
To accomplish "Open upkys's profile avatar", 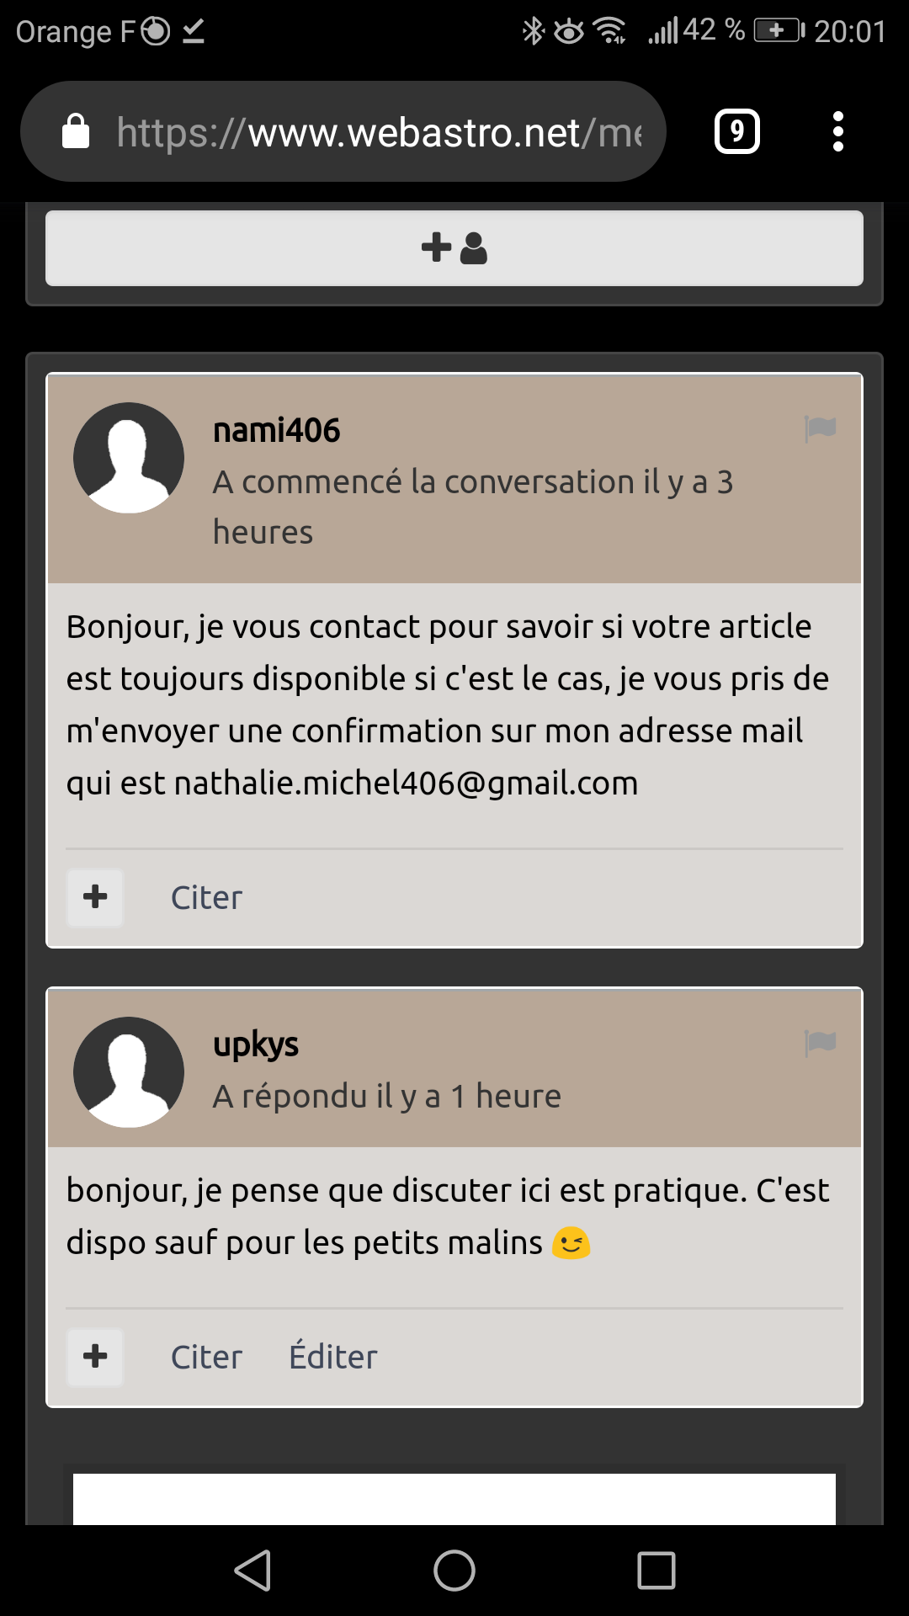I will (129, 1072).
